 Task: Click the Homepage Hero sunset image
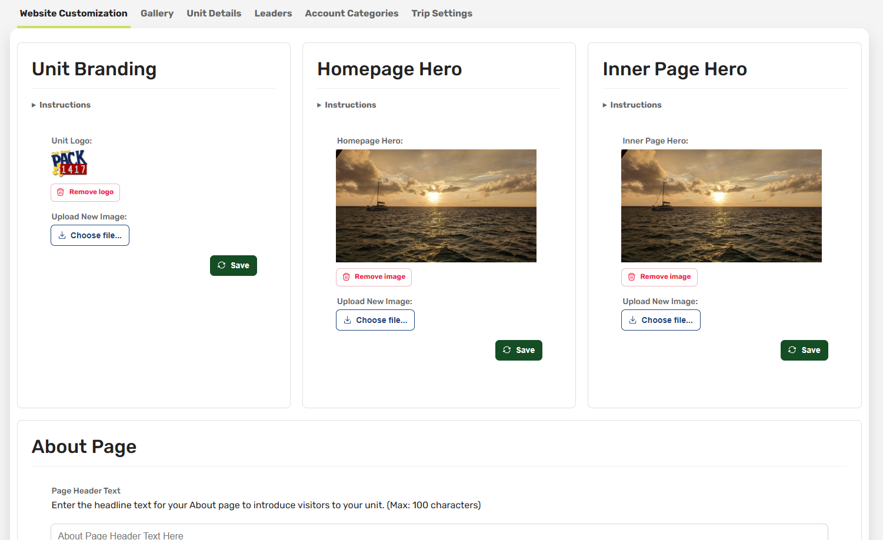click(436, 206)
